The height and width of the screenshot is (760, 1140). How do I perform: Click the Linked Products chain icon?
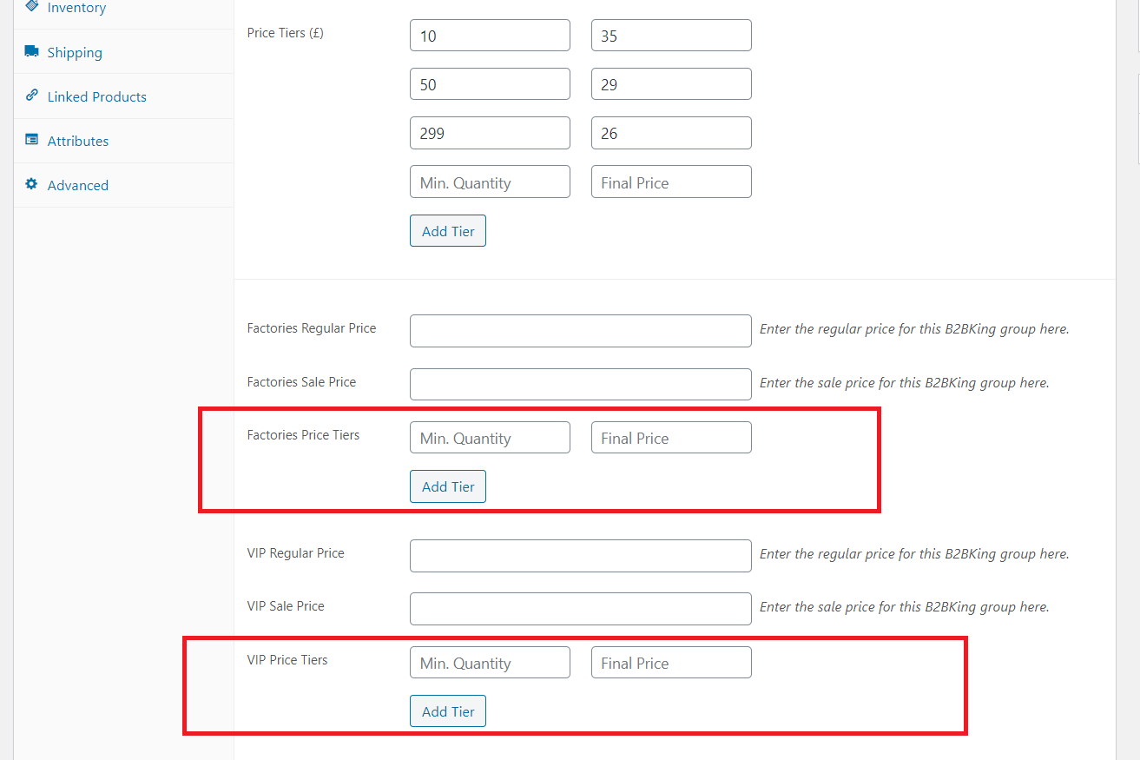(x=32, y=96)
